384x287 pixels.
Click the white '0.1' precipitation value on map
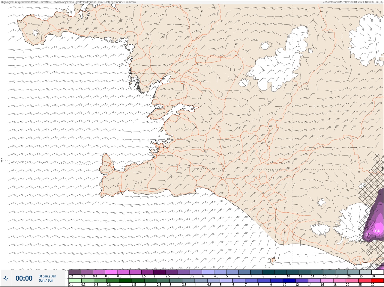[368, 234]
